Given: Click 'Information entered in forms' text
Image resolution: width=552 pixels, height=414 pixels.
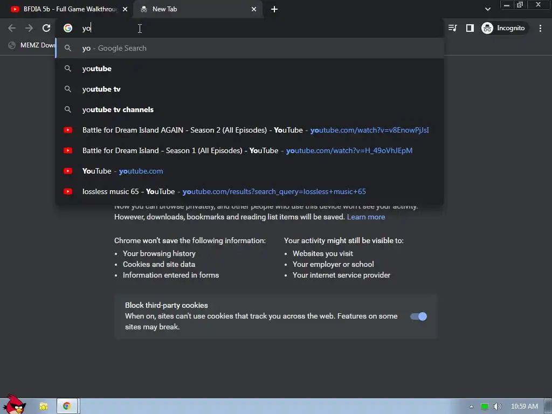Looking at the screenshot, I should (x=171, y=275).
